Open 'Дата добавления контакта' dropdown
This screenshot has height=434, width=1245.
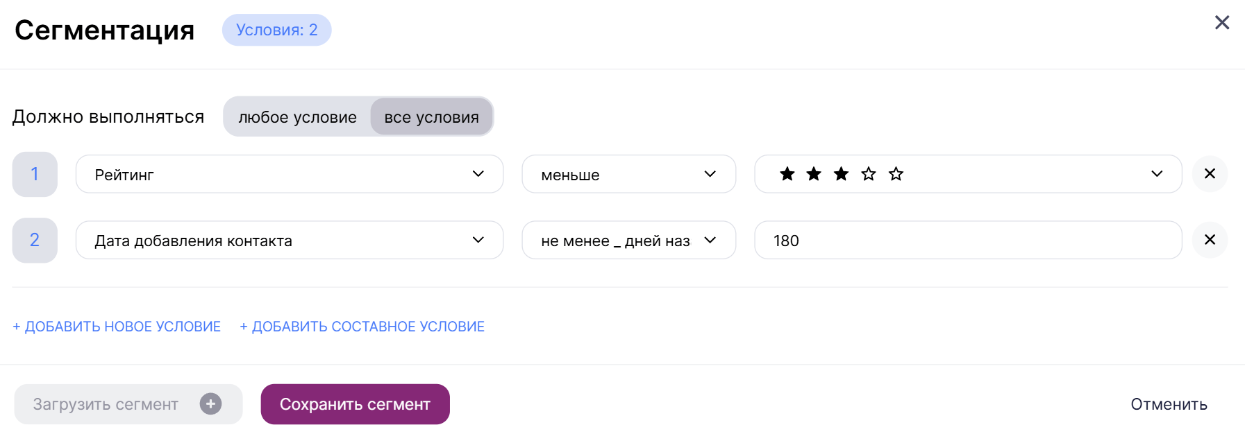coord(290,240)
